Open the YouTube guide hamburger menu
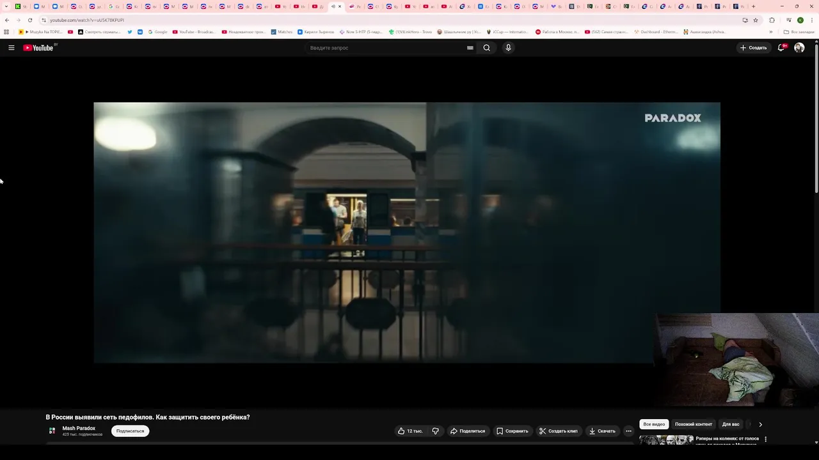Viewport: 819px width, 460px height. 12,48
